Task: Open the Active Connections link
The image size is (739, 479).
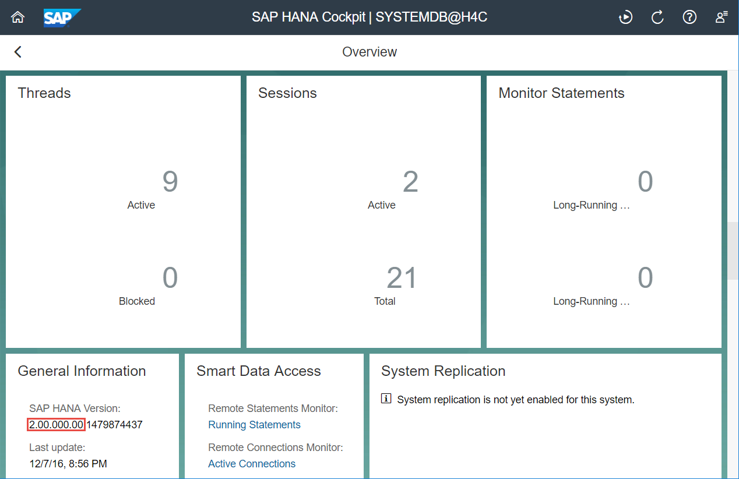Action: [252, 463]
